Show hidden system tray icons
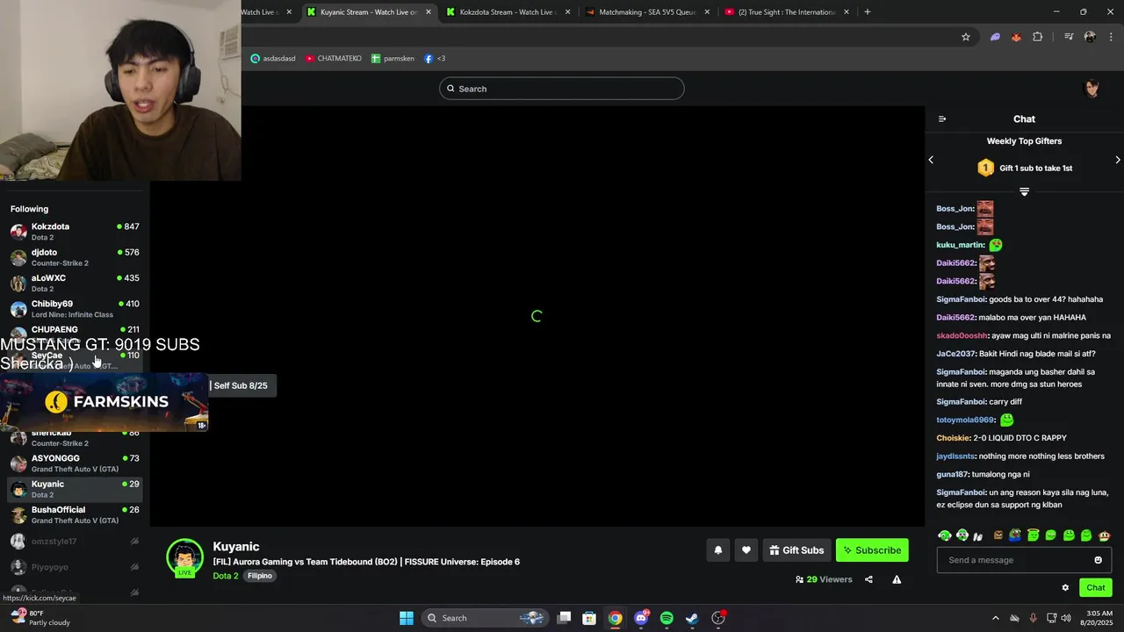1124x632 pixels. [995, 618]
